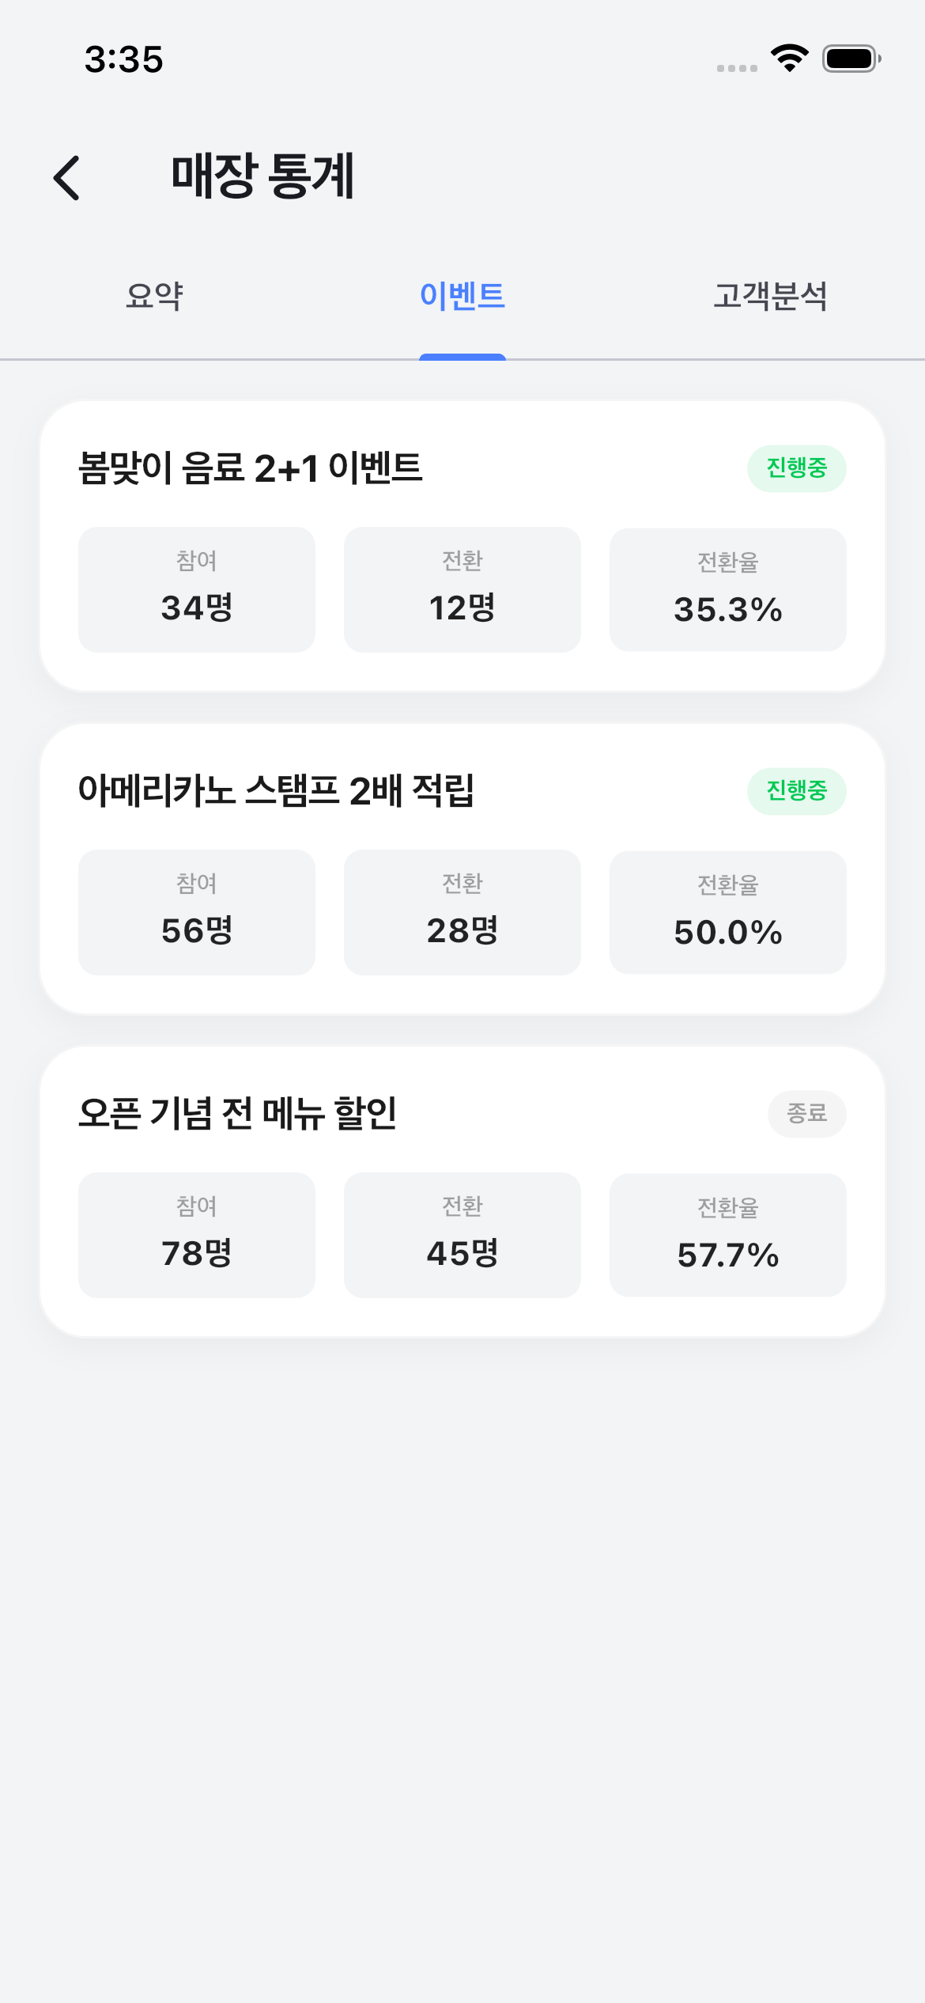Tap the 34명 참여 stat tile
This screenshot has width=925, height=2003.
197,590
